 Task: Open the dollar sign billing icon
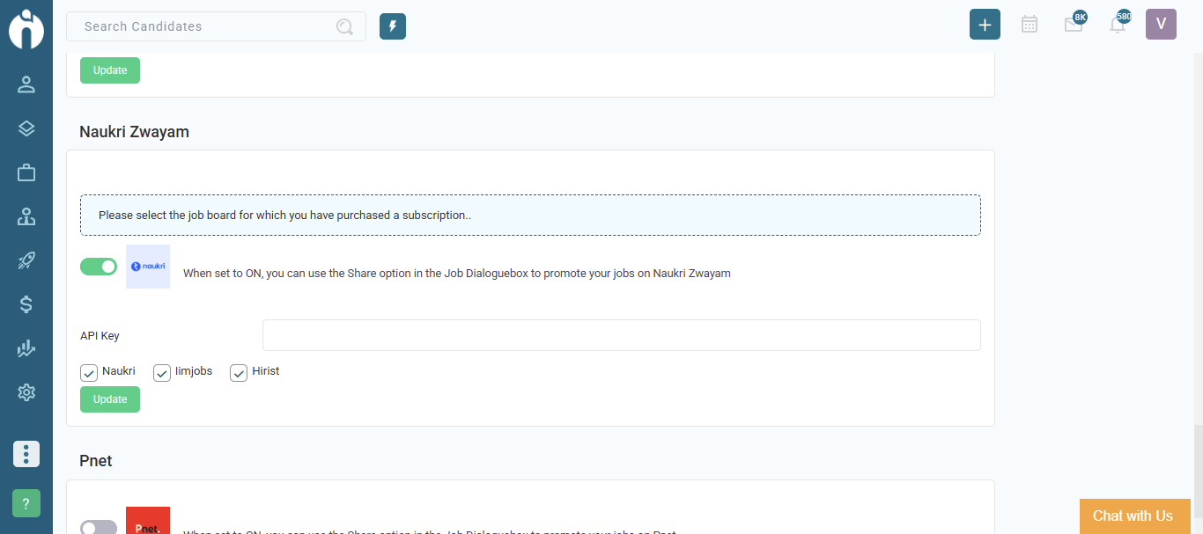[x=26, y=304]
